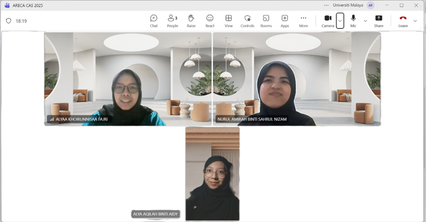Expand the Camera options dropdown
The width and height of the screenshot is (426, 222).
pos(340,21)
